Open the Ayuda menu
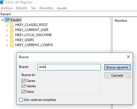The image size is (137, 109). (x=62, y=8)
